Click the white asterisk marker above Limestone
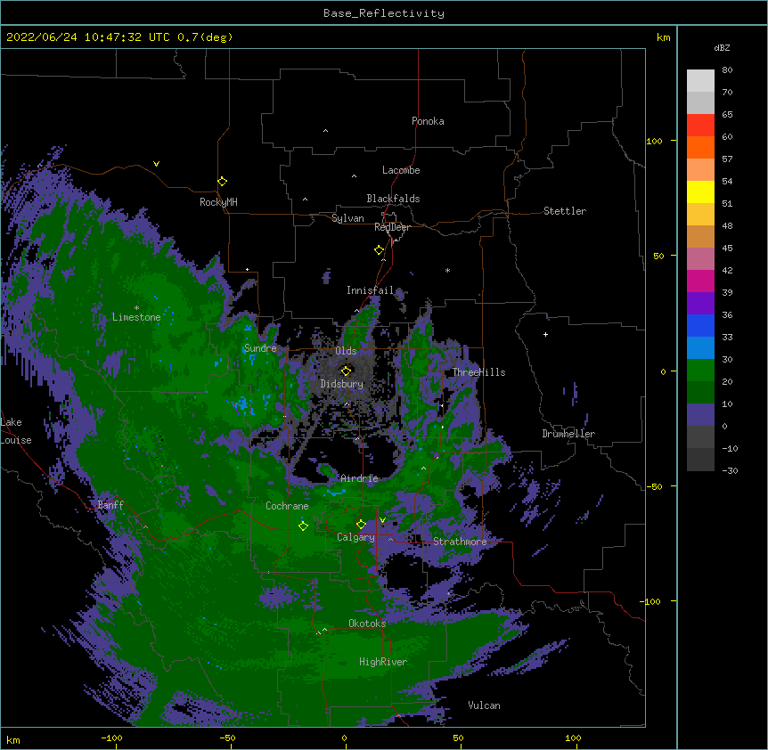 click(x=136, y=307)
